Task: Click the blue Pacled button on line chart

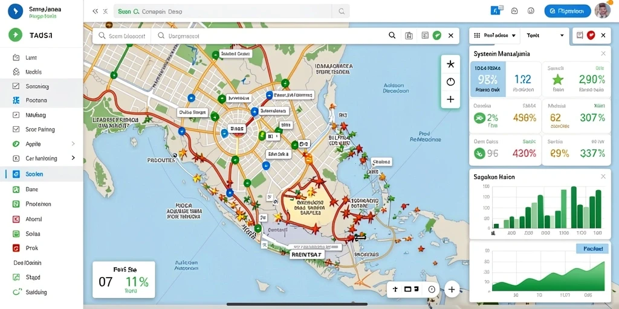Action: click(593, 249)
